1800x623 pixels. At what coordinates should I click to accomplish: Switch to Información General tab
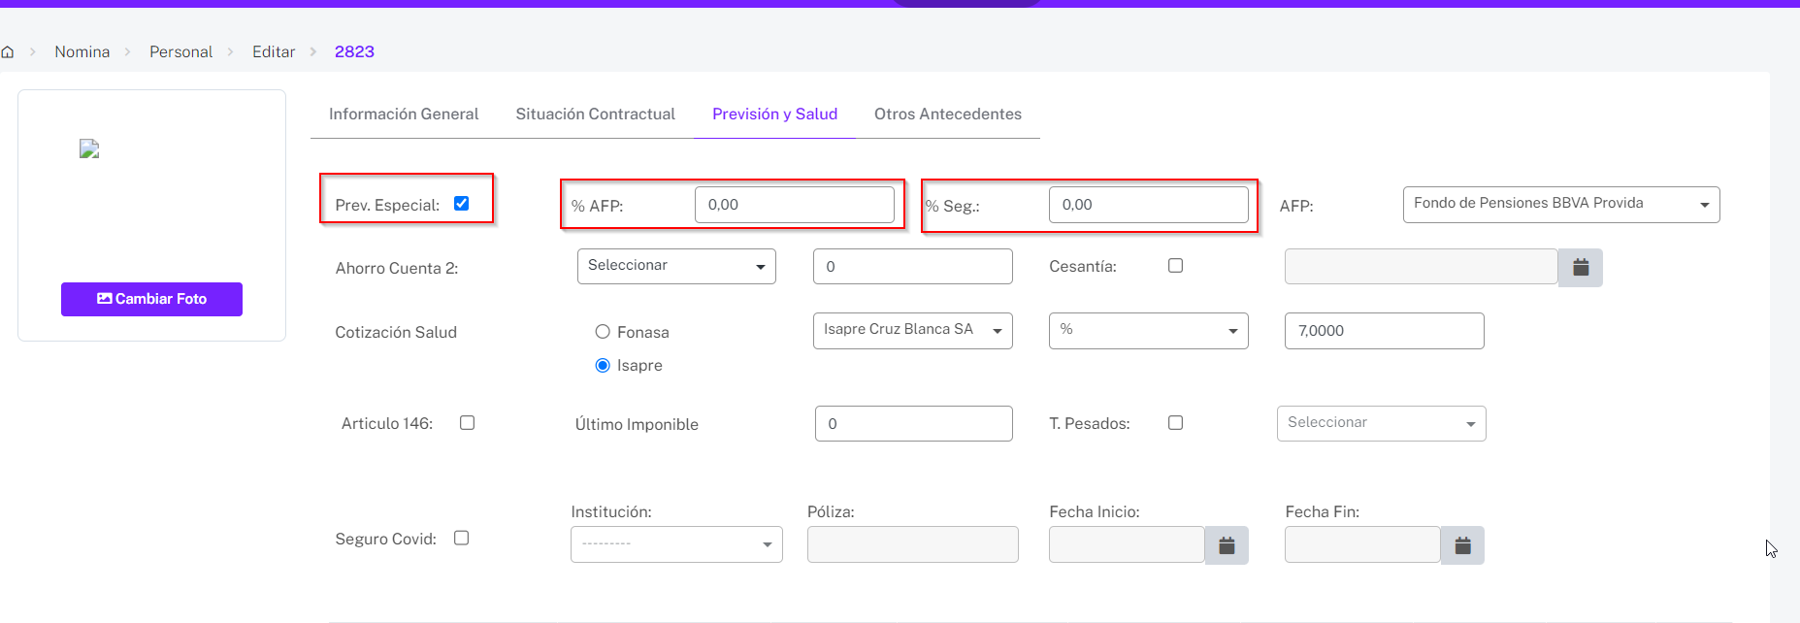(x=404, y=114)
